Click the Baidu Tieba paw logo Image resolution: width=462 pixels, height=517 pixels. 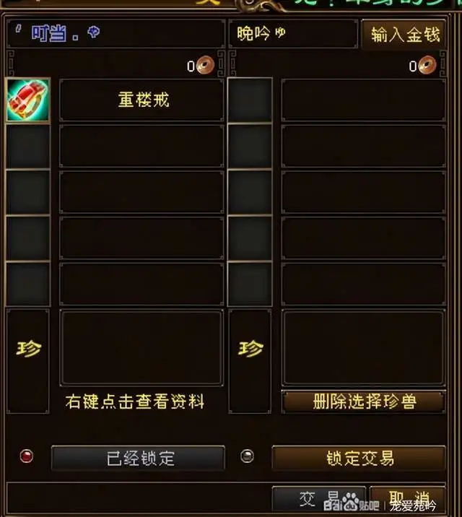[x=350, y=501]
